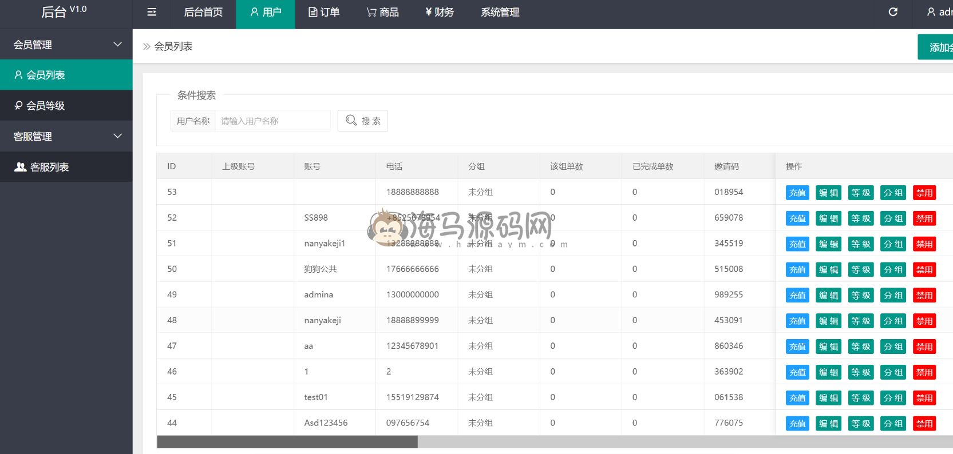Viewport: 953px width, 454px height.
Task: Go to the 后台首页 tab
Action: coord(203,12)
